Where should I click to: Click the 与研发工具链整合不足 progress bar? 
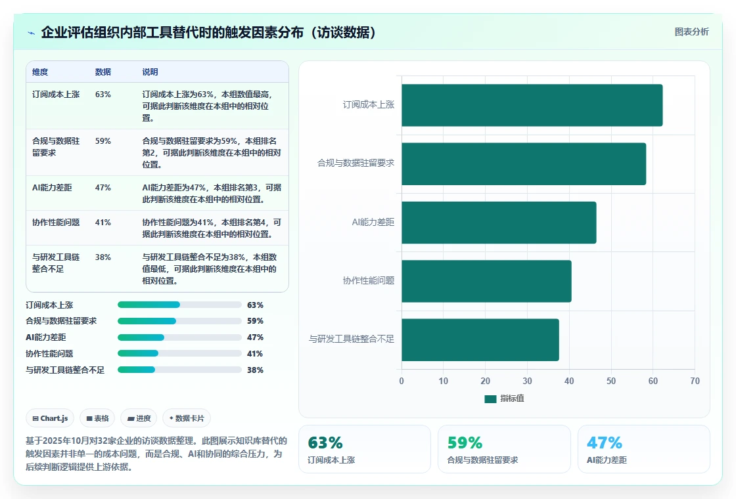(x=179, y=370)
